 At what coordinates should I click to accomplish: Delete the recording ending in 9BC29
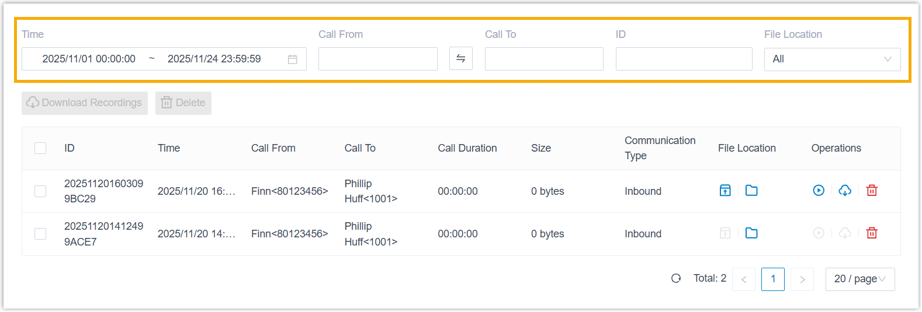[x=872, y=191]
